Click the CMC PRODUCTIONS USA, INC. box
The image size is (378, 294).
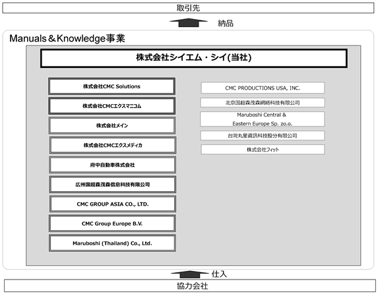[263, 88]
